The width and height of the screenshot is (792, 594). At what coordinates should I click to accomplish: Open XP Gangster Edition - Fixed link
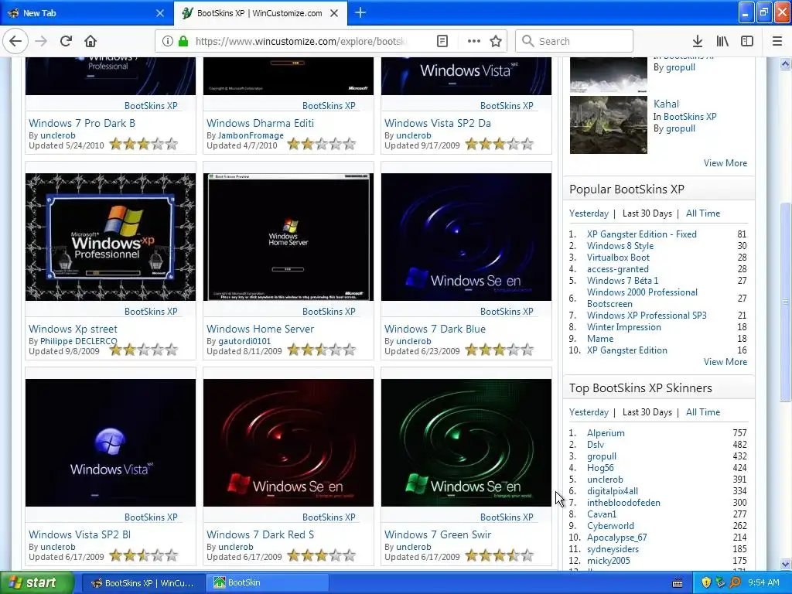(x=641, y=234)
